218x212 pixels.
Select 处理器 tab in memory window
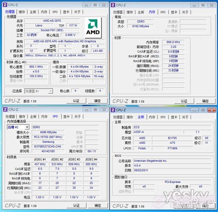(118, 12)
